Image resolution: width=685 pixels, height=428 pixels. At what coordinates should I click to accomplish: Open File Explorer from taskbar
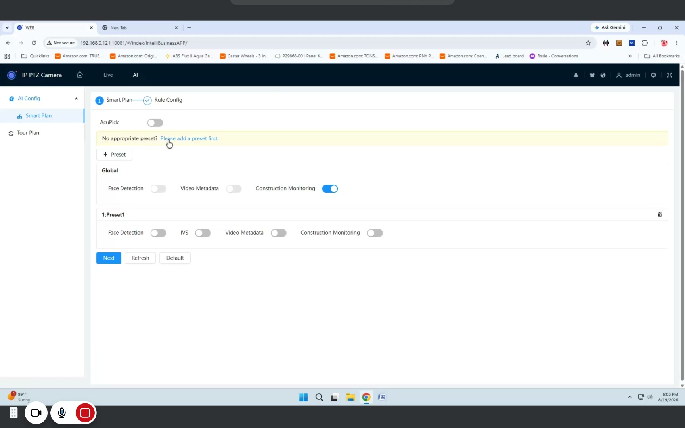coord(350,397)
